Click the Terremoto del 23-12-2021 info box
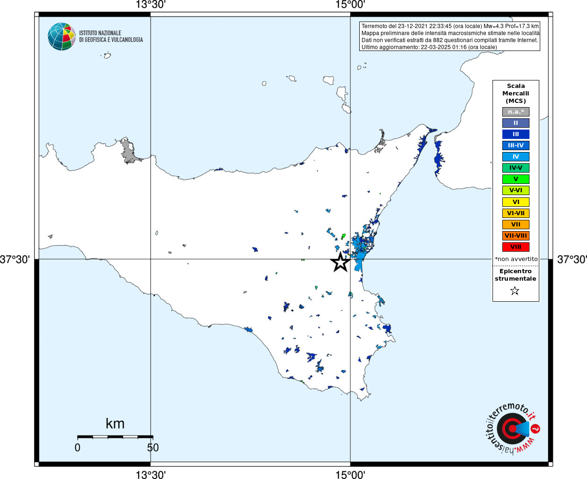Viewport: 587px width, 479px height. coord(450,36)
